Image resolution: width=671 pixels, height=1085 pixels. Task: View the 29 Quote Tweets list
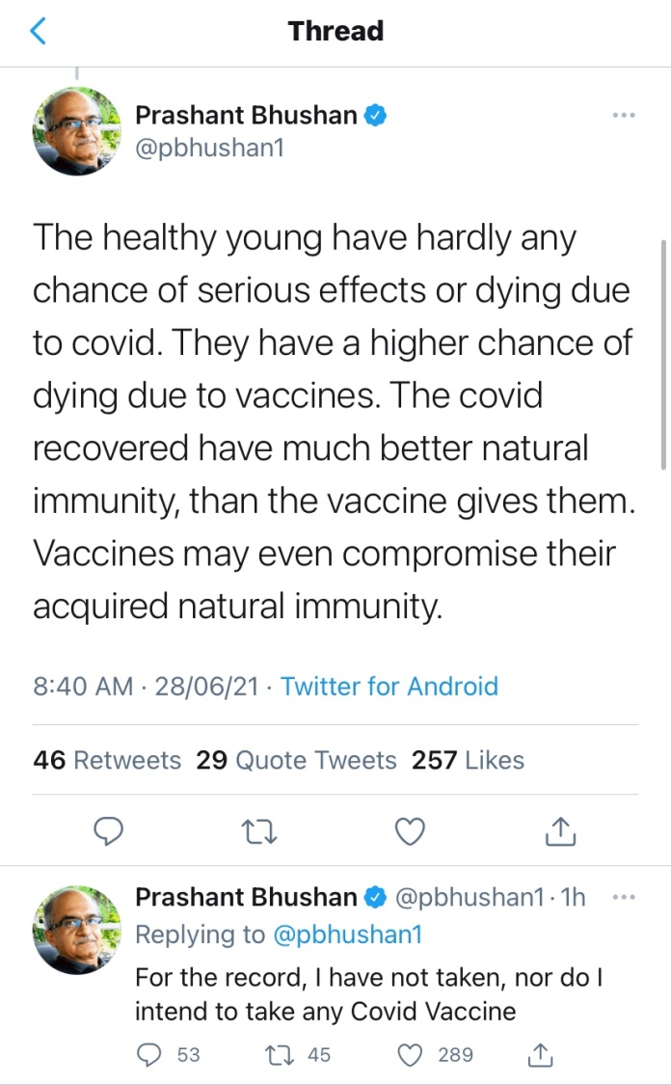296,760
